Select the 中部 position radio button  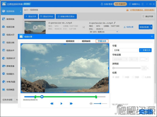[x=123, y=77]
